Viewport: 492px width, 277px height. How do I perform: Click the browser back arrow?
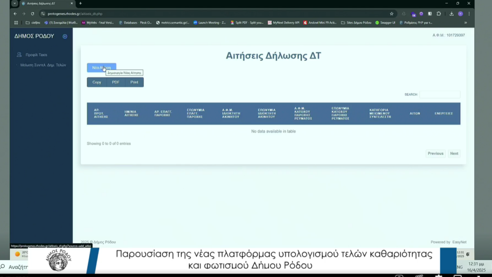click(15, 13)
